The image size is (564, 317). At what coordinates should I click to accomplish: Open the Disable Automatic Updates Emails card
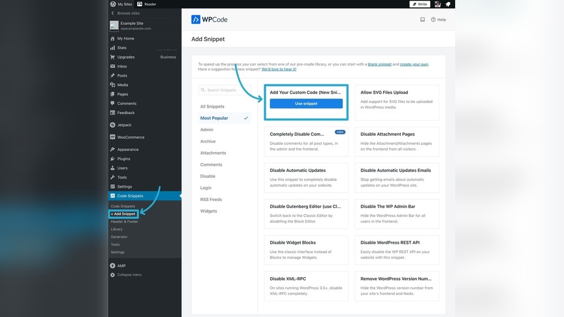tap(396, 178)
